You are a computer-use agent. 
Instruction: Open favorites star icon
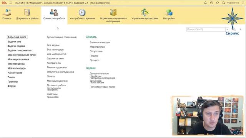tap(218, 3)
